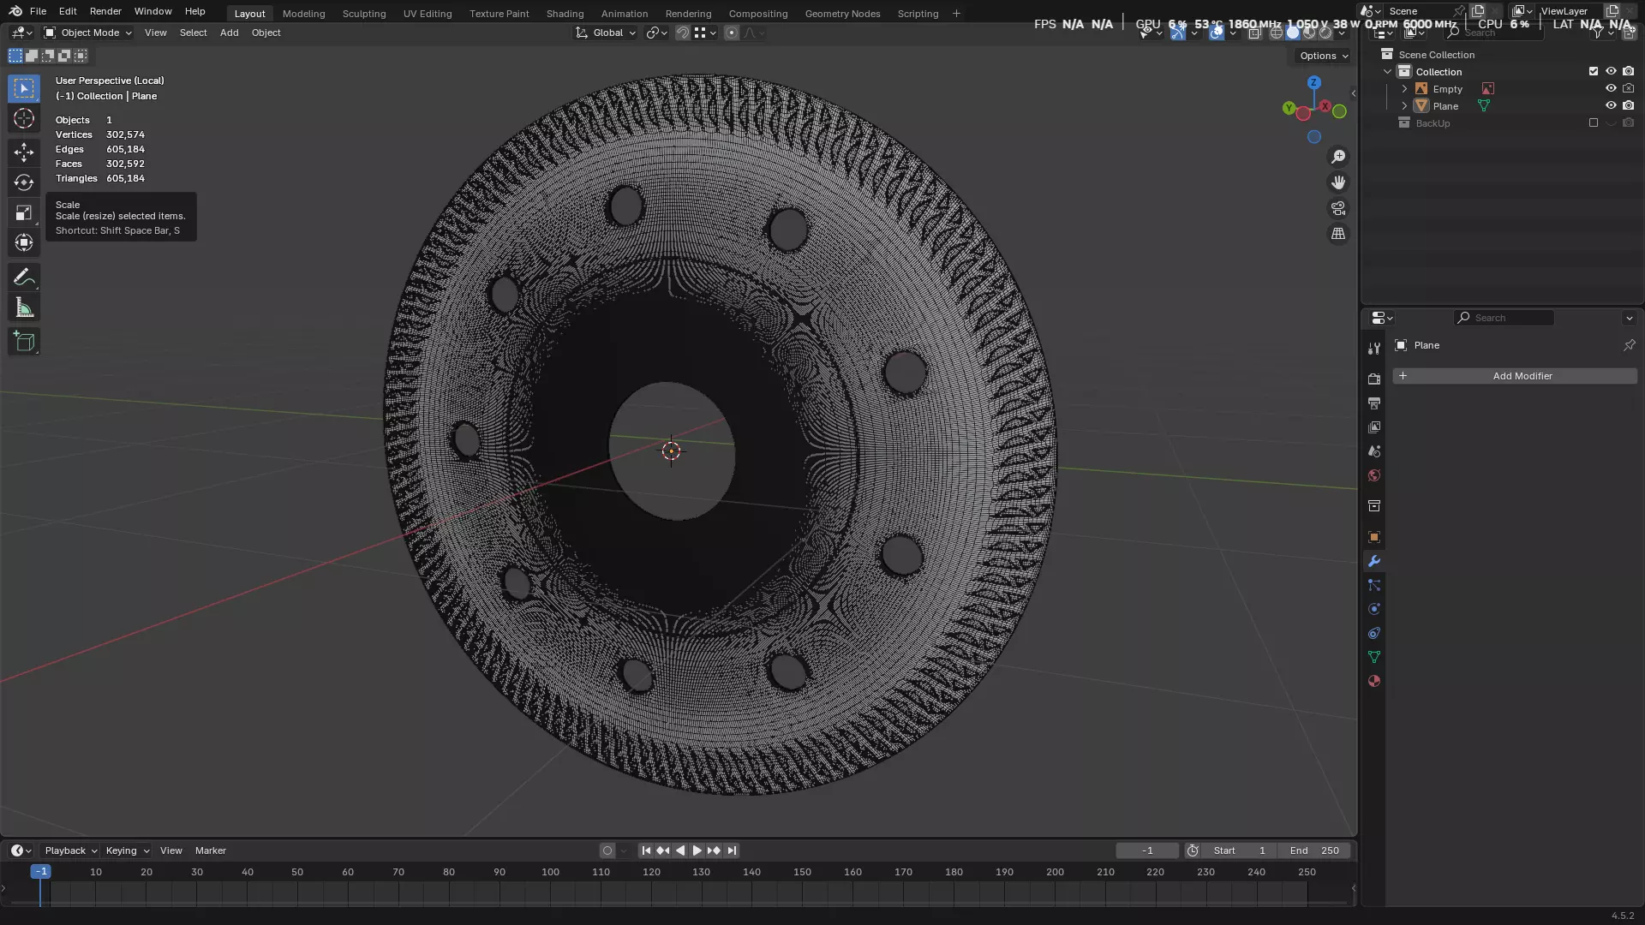Switch to the Geometry Nodes workspace tab
Screen dimensions: 1645x925
(x=842, y=14)
